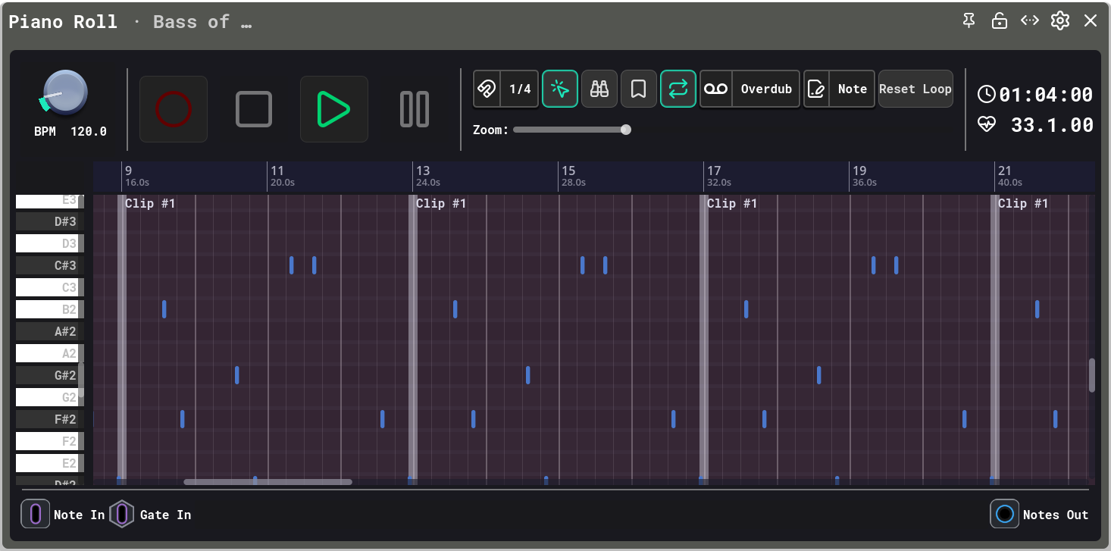The height and width of the screenshot is (551, 1111).
Task: Click the 01:04:00 time display
Action: tap(1047, 95)
